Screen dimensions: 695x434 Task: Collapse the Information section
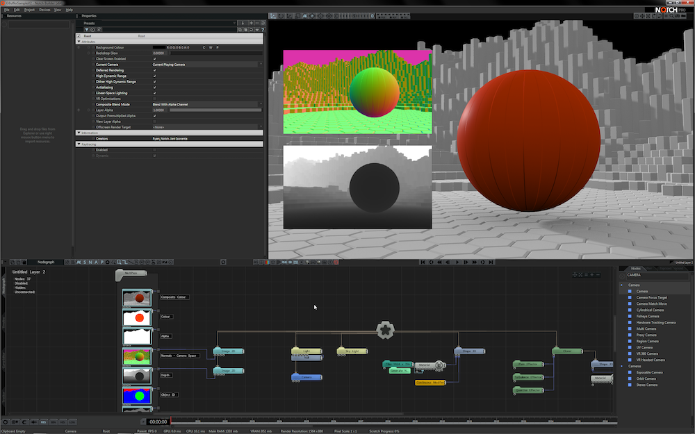click(x=79, y=132)
